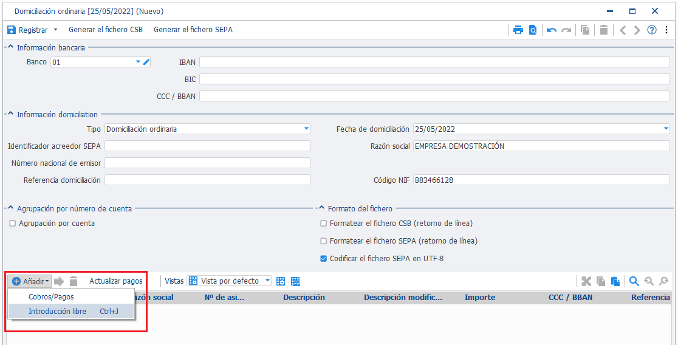This screenshot has width=678, height=345.
Task: Sort by Nº de asi... column header
Action: point(224,298)
